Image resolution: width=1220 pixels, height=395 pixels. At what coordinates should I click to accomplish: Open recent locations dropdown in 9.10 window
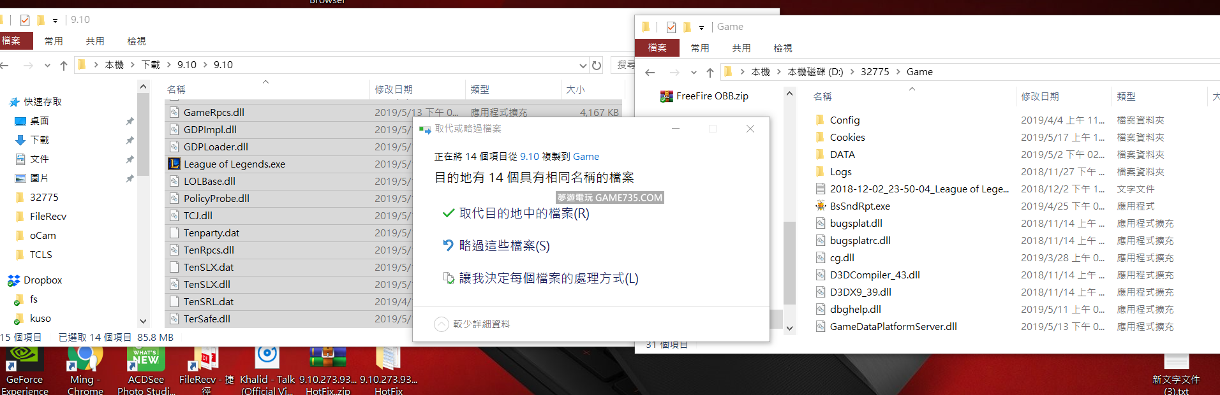coord(47,65)
